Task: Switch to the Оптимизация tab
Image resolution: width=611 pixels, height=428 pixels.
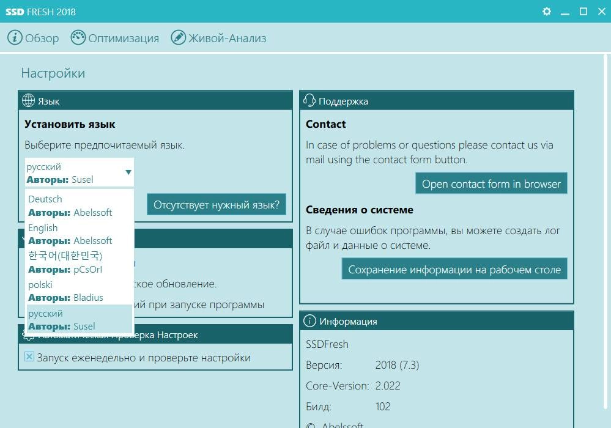Action: [x=115, y=38]
